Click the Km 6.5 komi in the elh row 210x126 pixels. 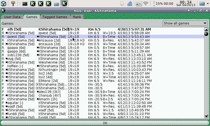(x=94, y=29)
